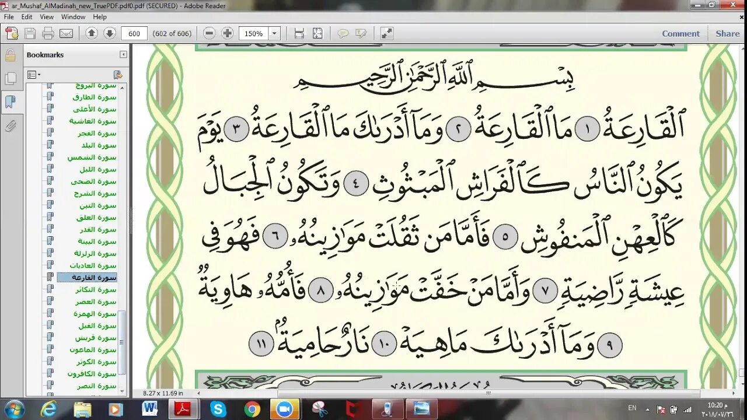Open the Edit menu
Viewport: 747px width, 420px height.
[x=27, y=17]
